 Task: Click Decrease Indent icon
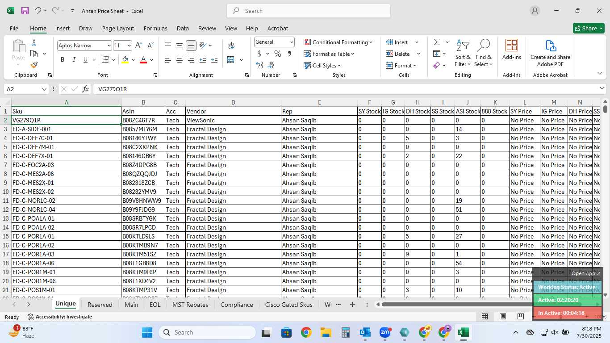coord(203,60)
